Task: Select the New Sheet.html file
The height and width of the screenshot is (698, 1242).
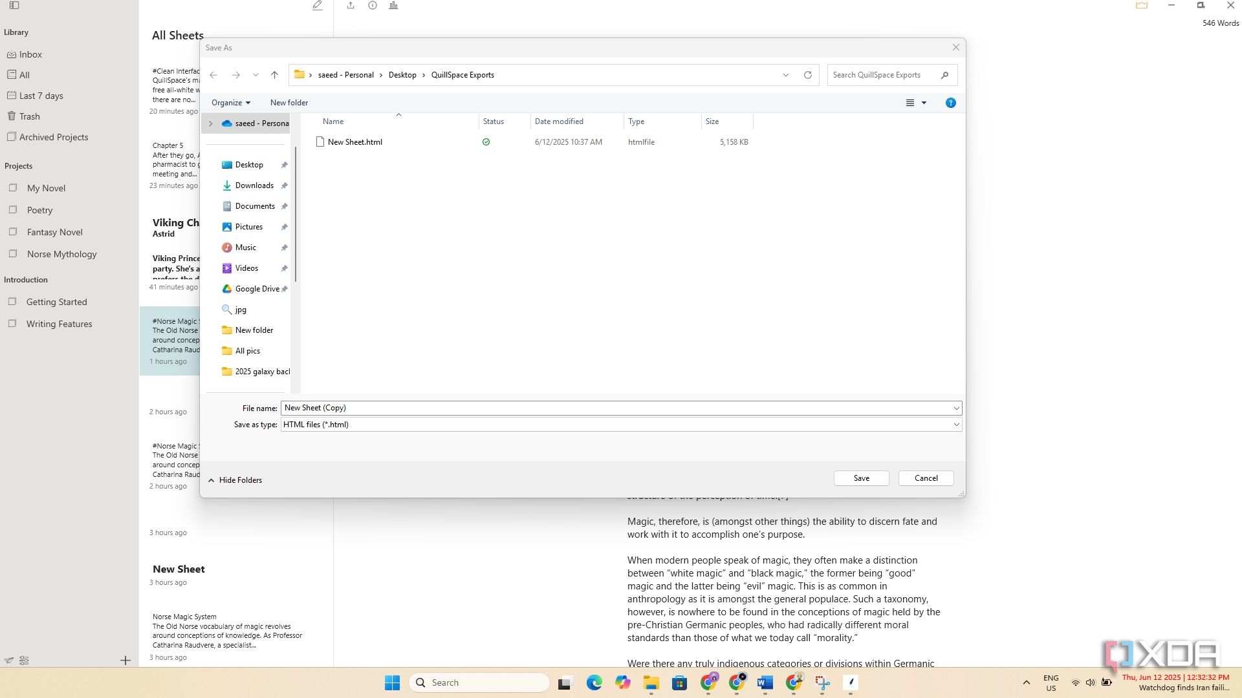Action: [354, 142]
